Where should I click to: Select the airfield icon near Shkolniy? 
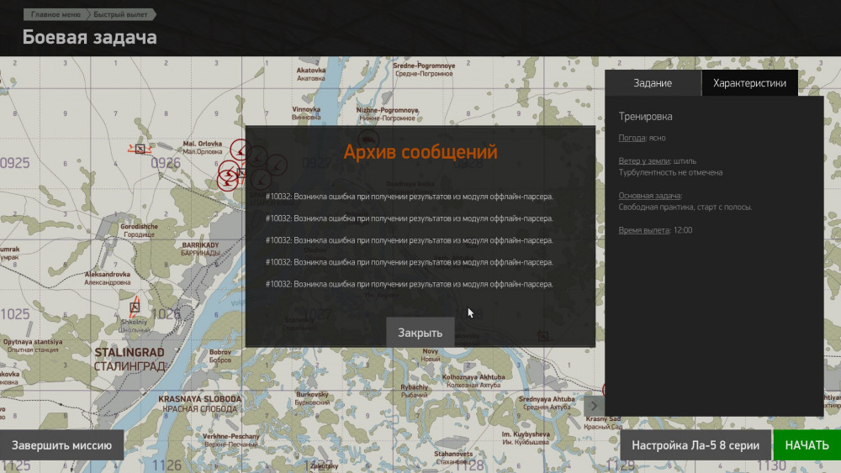coord(135,307)
